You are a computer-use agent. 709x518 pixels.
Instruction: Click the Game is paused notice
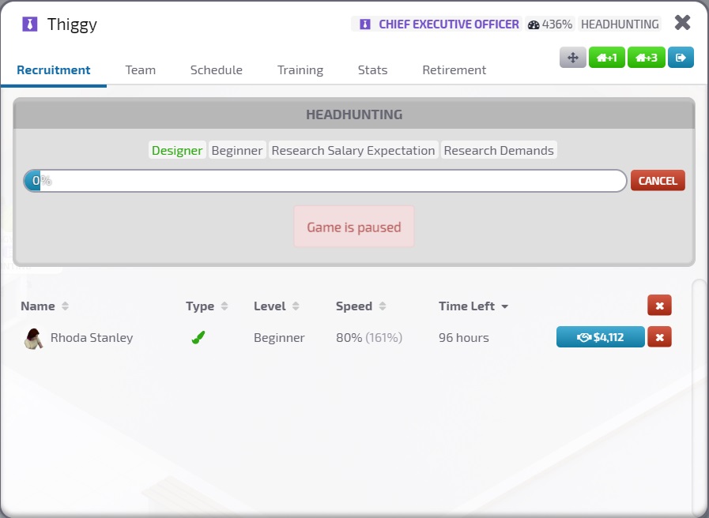click(x=354, y=227)
